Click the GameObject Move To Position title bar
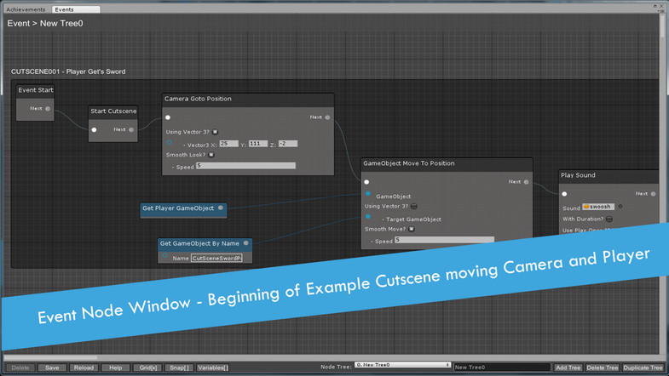The image size is (669, 376). tap(447, 163)
